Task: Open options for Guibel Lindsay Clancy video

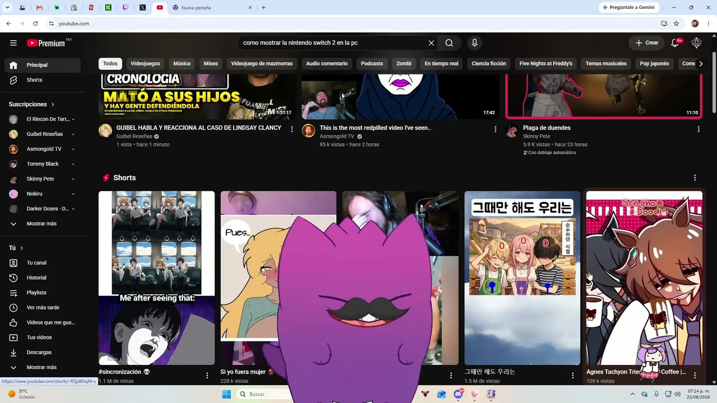Action: coord(292,129)
